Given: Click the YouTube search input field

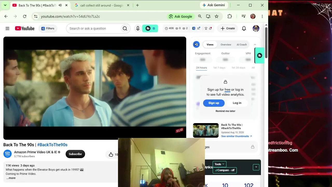Looking at the screenshot, I should (93, 29).
